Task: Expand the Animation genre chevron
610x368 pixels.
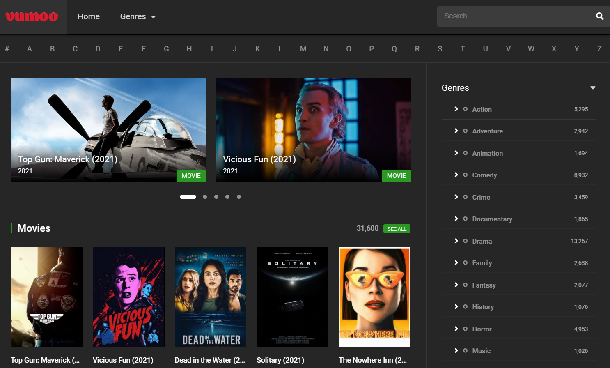Action: pyautogui.click(x=456, y=153)
